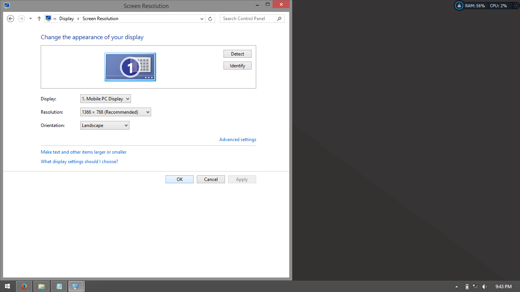The image size is (520, 292).
Task: Click the RAM cleaner broom icon
Action: [x=459, y=6]
